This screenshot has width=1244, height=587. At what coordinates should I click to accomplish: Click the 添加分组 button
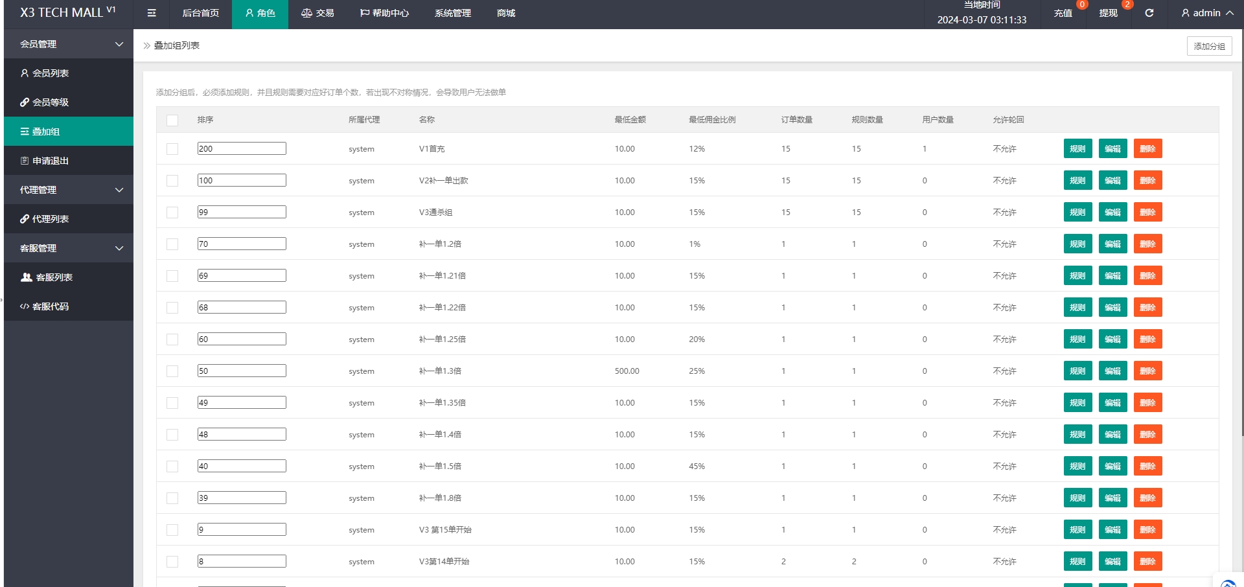[1209, 46]
